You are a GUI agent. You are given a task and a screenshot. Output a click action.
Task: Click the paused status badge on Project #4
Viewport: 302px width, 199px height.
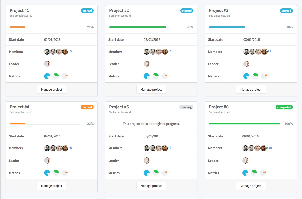87,107
